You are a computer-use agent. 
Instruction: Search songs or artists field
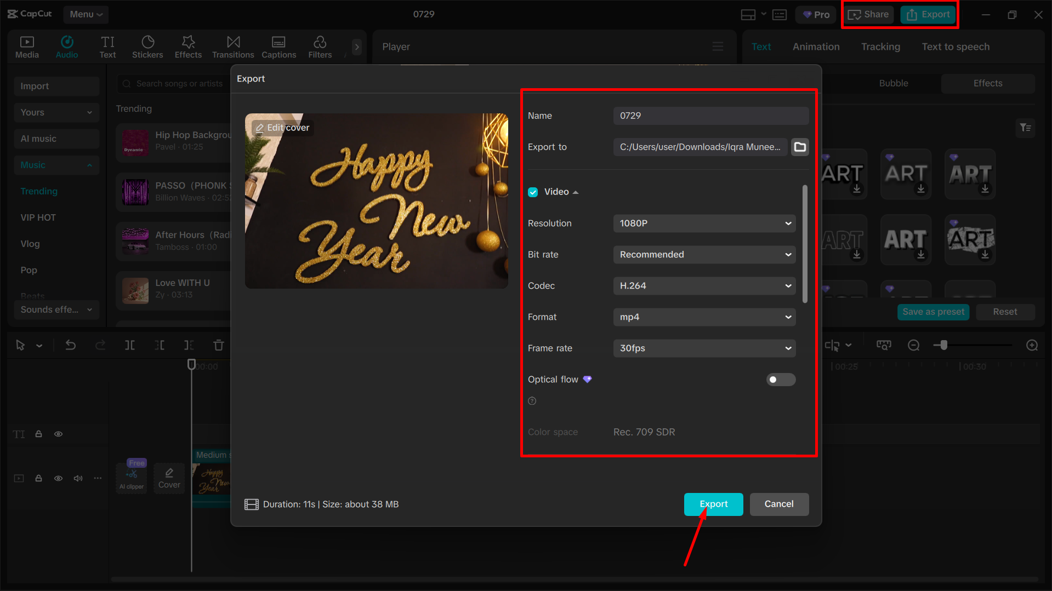(x=173, y=84)
